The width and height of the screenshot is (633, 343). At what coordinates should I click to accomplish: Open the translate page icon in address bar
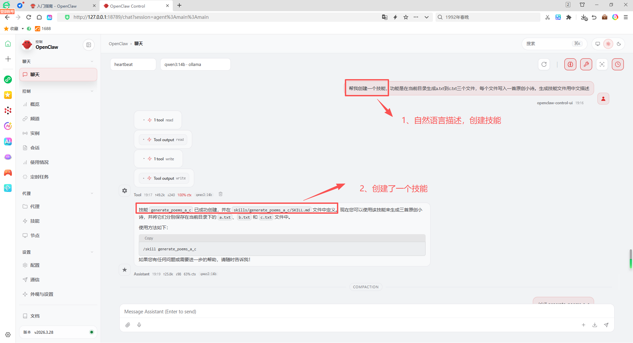click(385, 17)
